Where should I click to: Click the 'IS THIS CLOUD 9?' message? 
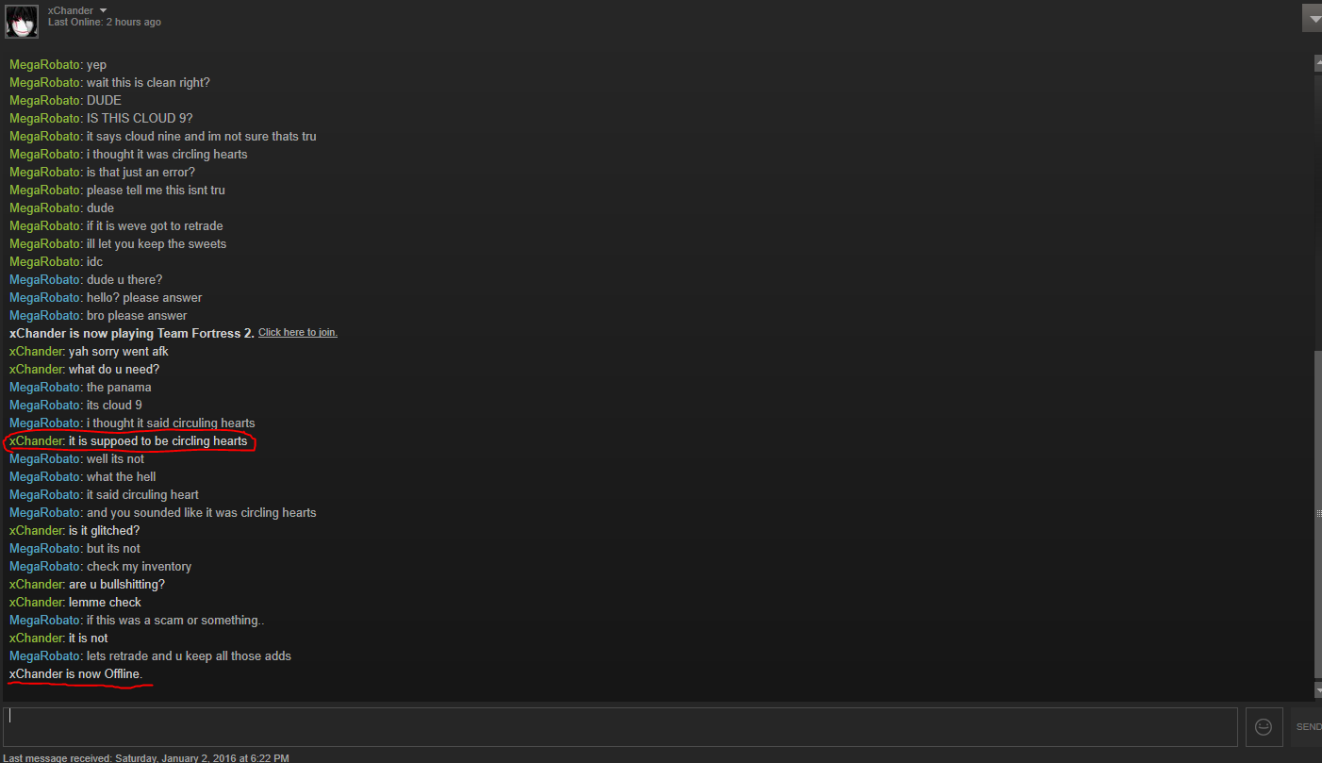(101, 119)
